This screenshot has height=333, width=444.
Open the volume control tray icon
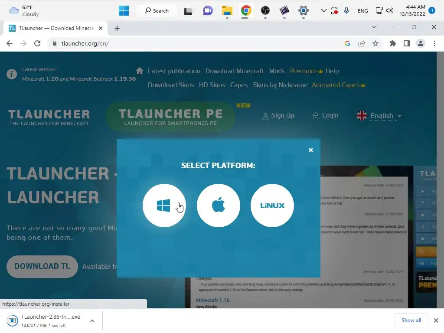(390, 11)
